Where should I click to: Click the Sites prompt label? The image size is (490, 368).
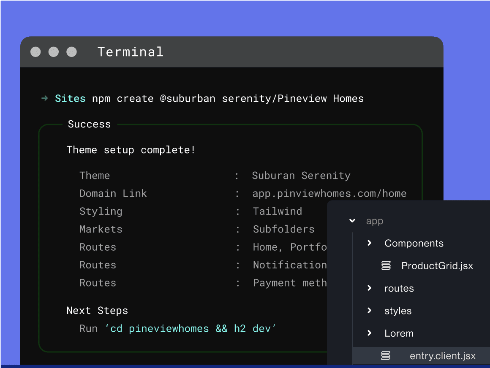coord(70,98)
